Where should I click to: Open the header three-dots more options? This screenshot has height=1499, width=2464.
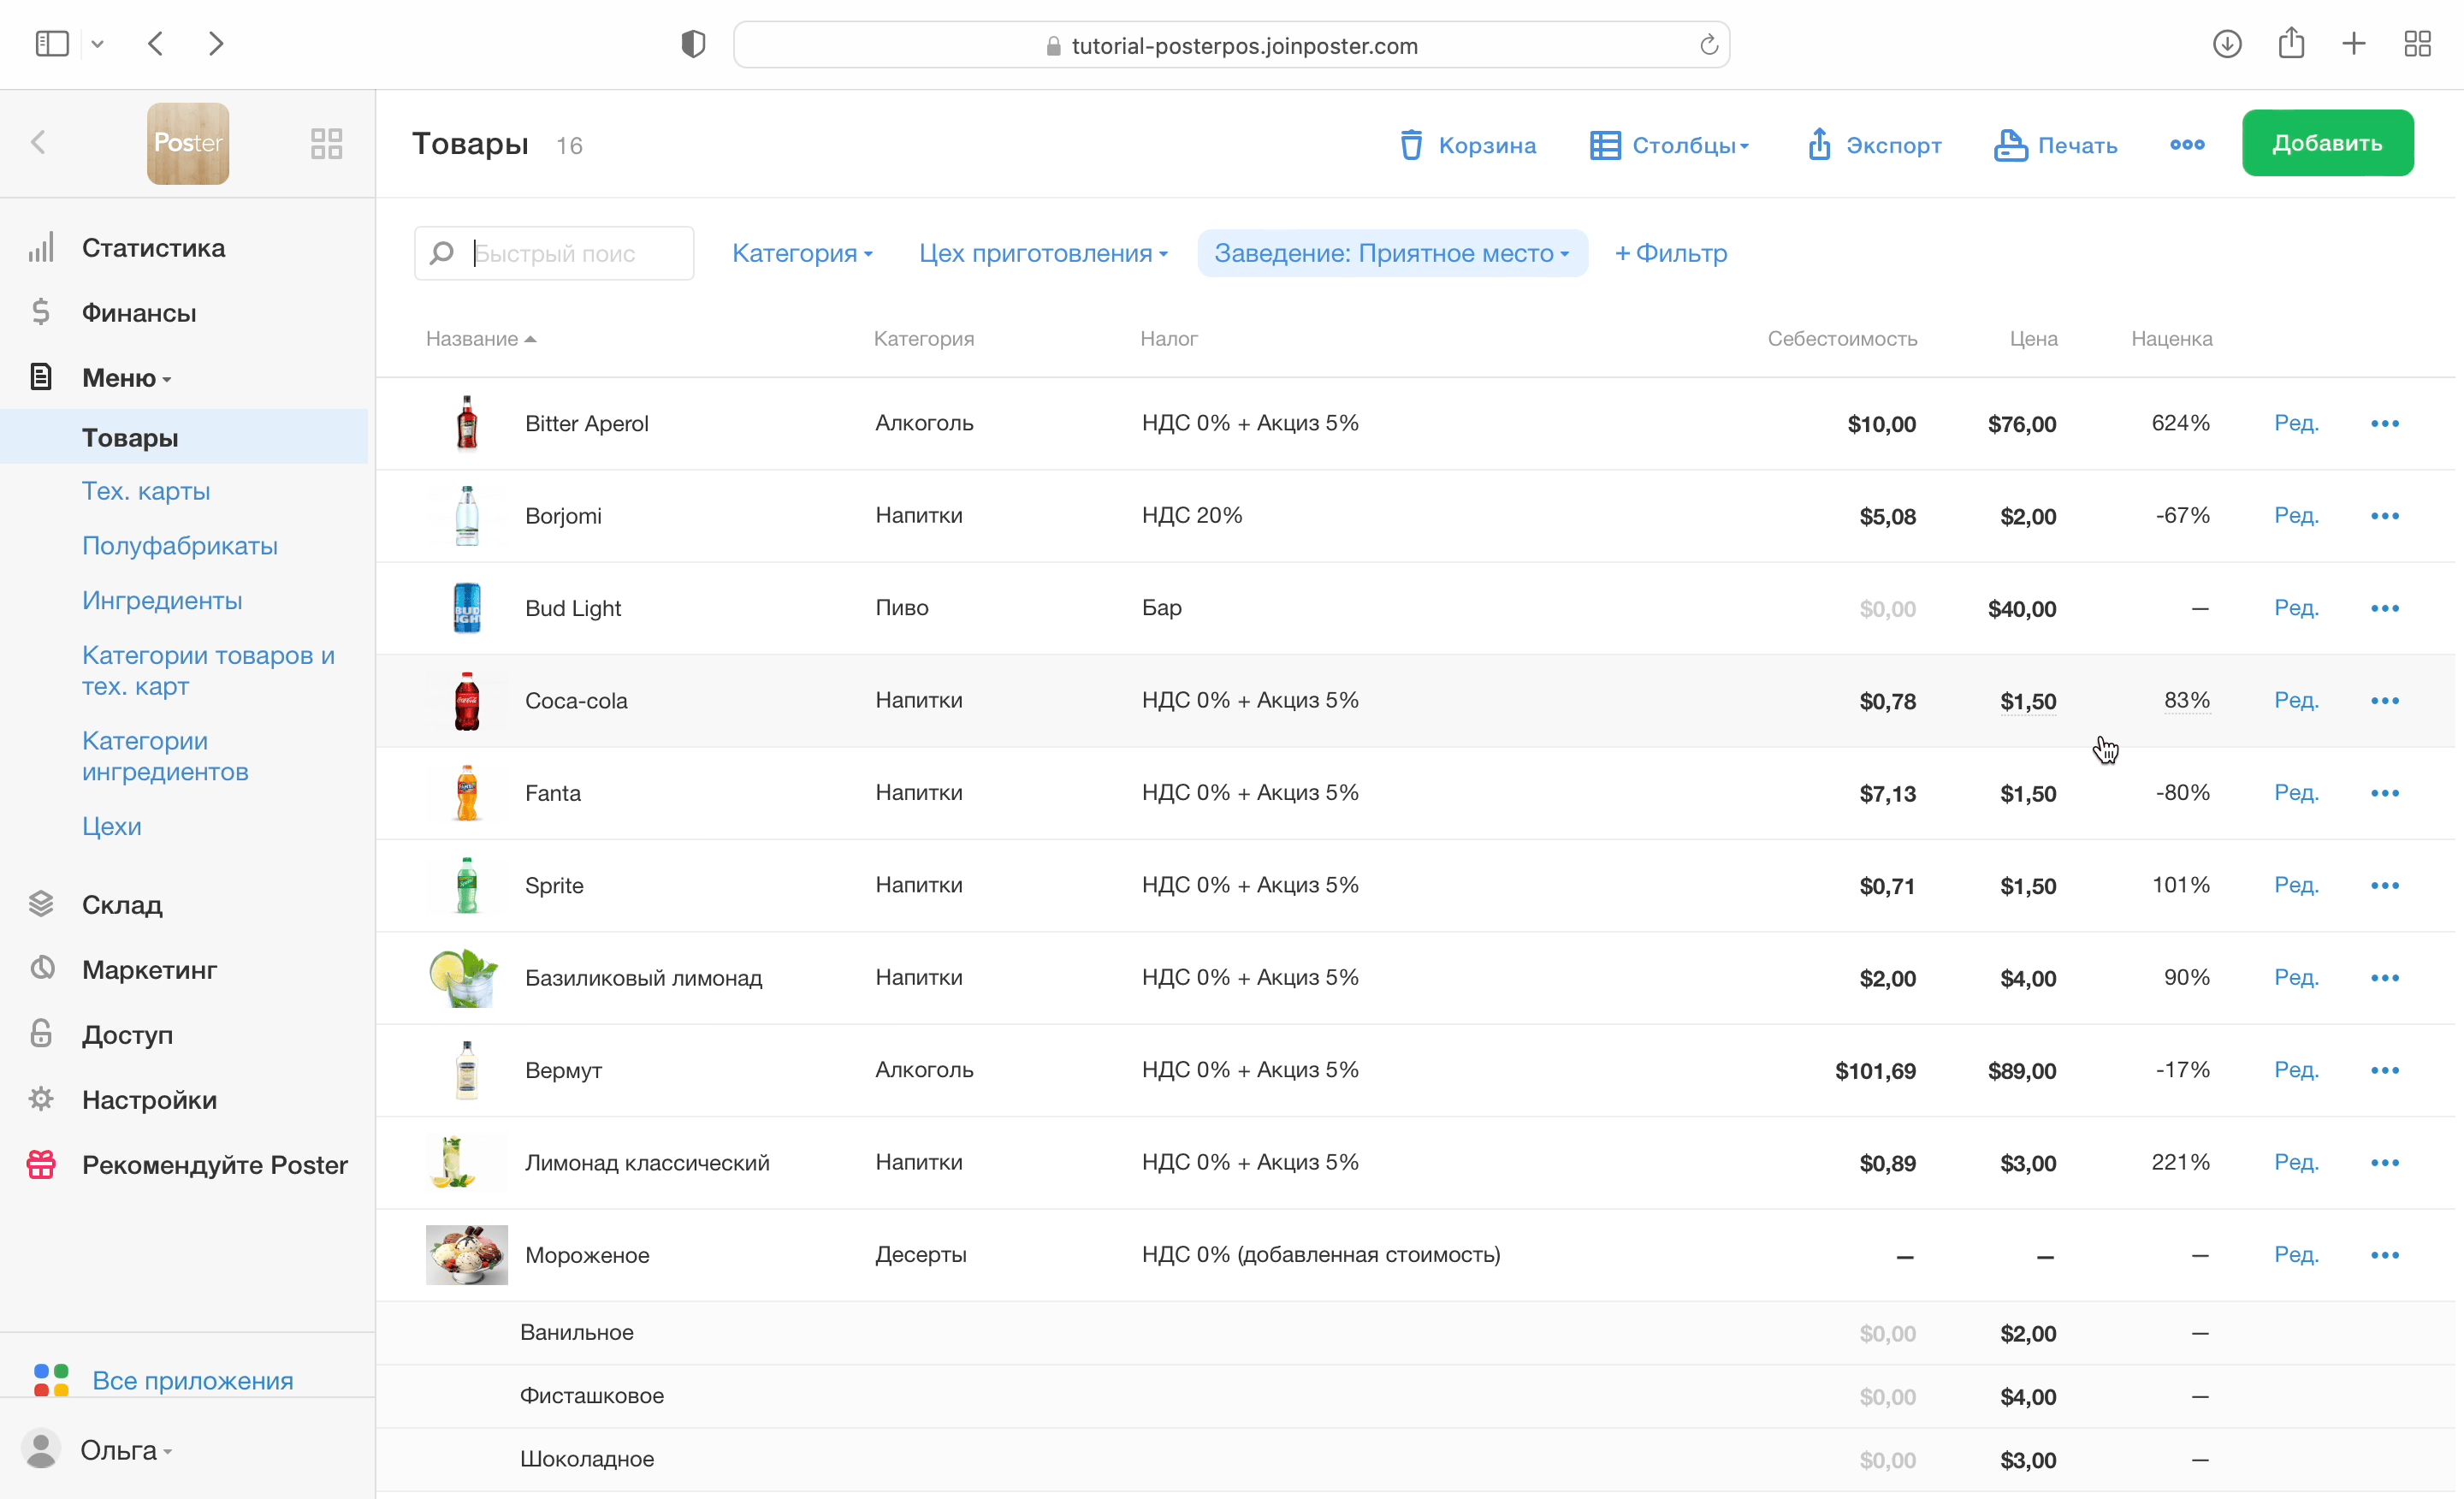coord(2187,145)
